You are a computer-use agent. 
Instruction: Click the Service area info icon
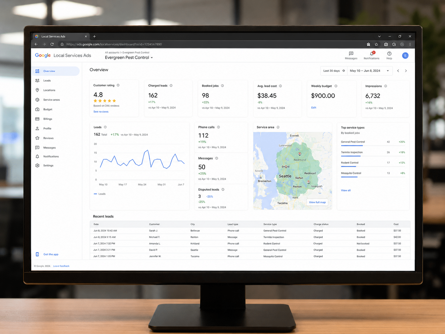click(278, 127)
